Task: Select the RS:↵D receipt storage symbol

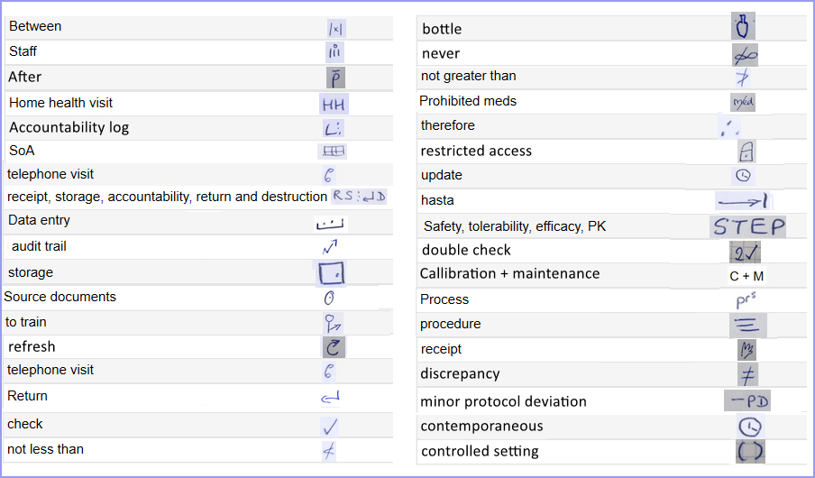Action: (359, 196)
